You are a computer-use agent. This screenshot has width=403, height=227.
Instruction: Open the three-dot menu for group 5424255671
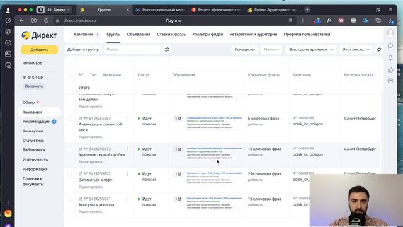point(128,199)
